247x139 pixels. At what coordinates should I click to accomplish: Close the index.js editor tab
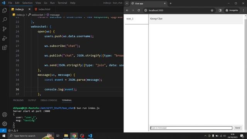click(x=29, y=9)
